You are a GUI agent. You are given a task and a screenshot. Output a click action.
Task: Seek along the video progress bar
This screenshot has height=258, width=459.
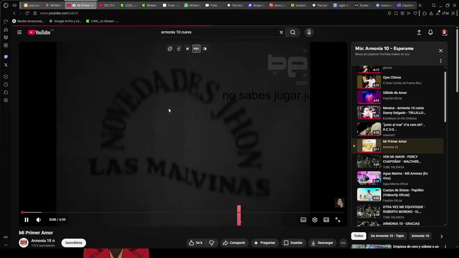[x=183, y=212]
